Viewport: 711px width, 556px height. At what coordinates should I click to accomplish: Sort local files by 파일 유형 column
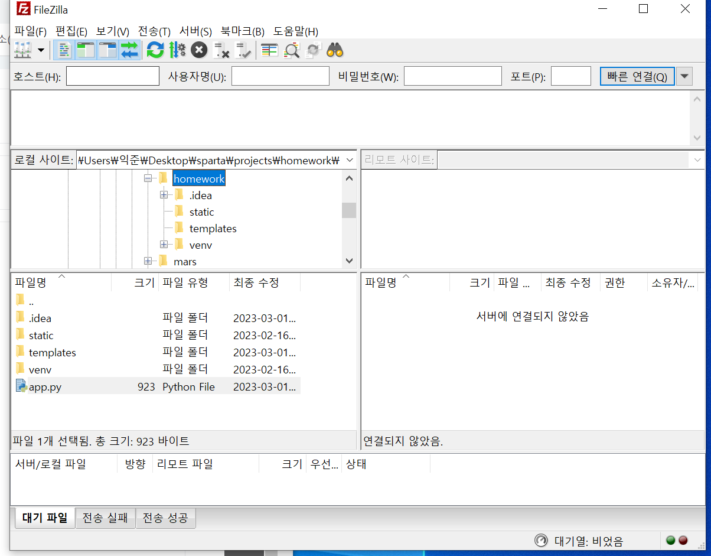pos(194,282)
